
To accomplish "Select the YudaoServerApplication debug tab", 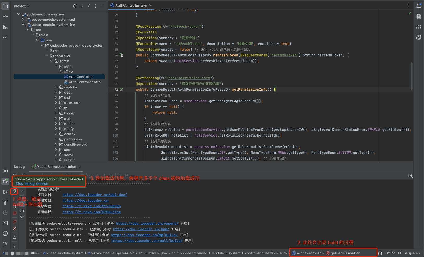I will pyautogui.click(x=56, y=167).
